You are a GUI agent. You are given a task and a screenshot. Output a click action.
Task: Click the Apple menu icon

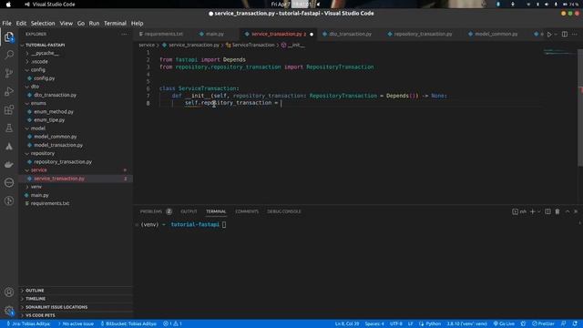(8, 5)
